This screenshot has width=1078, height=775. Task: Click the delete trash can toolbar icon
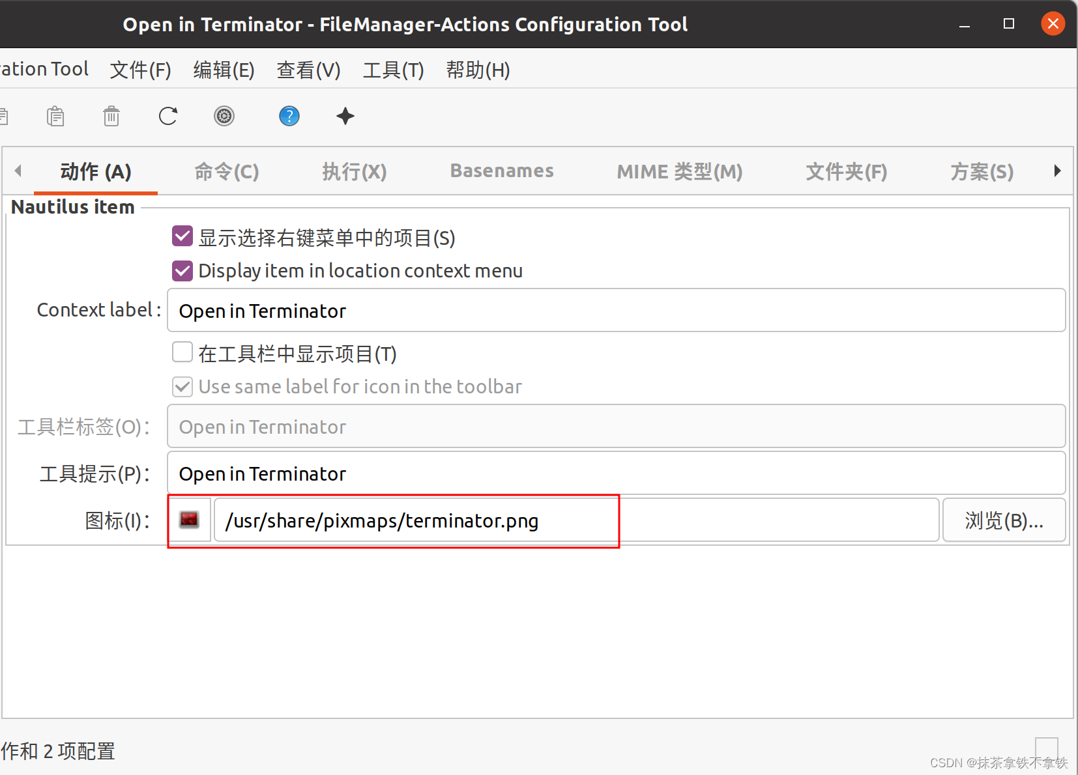click(111, 117)
